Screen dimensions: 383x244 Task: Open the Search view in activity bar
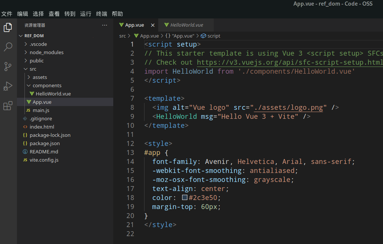[8, 47]
